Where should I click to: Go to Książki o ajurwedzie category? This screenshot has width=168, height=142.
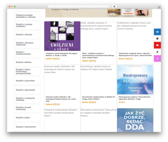point(27,90)
